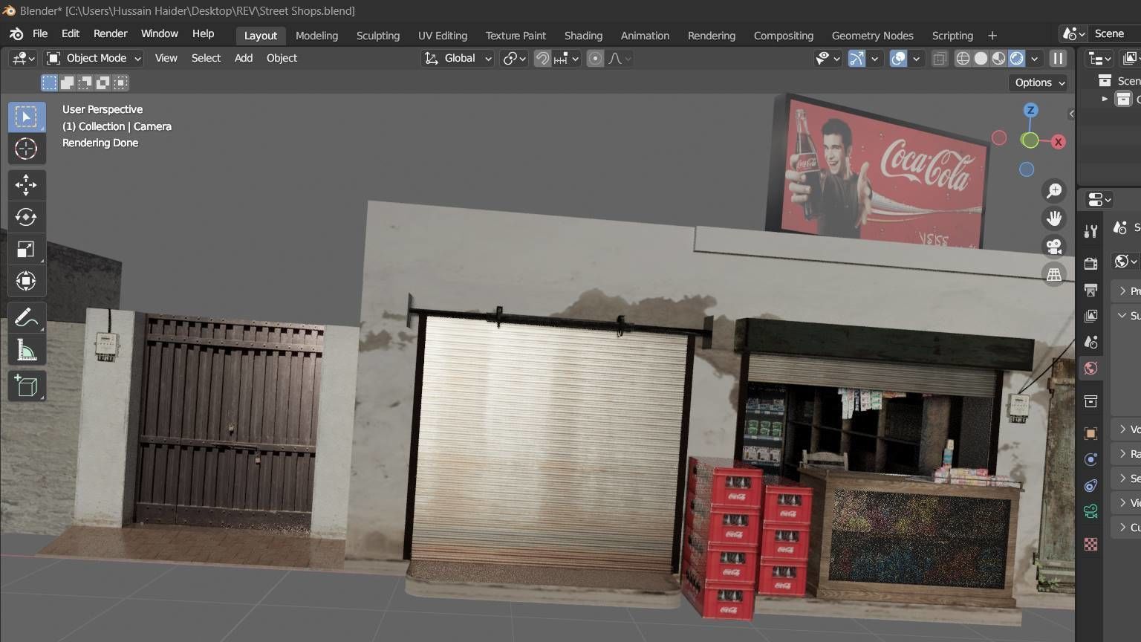Pause viewport render preview

click(1059, 58)
